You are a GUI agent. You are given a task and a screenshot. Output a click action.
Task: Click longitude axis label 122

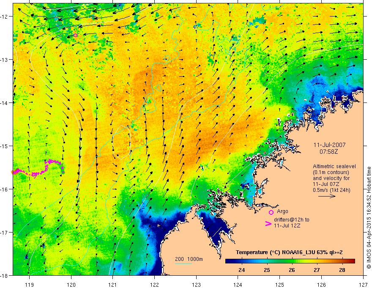click(154, 285)
